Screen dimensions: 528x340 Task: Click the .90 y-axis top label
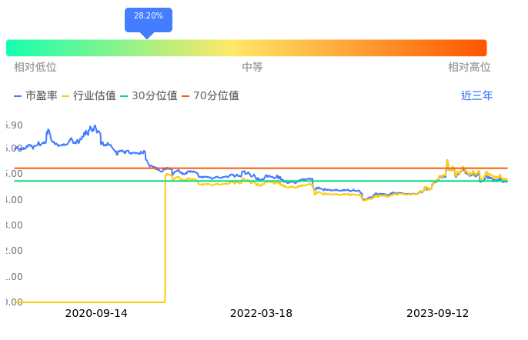(14, 125)
